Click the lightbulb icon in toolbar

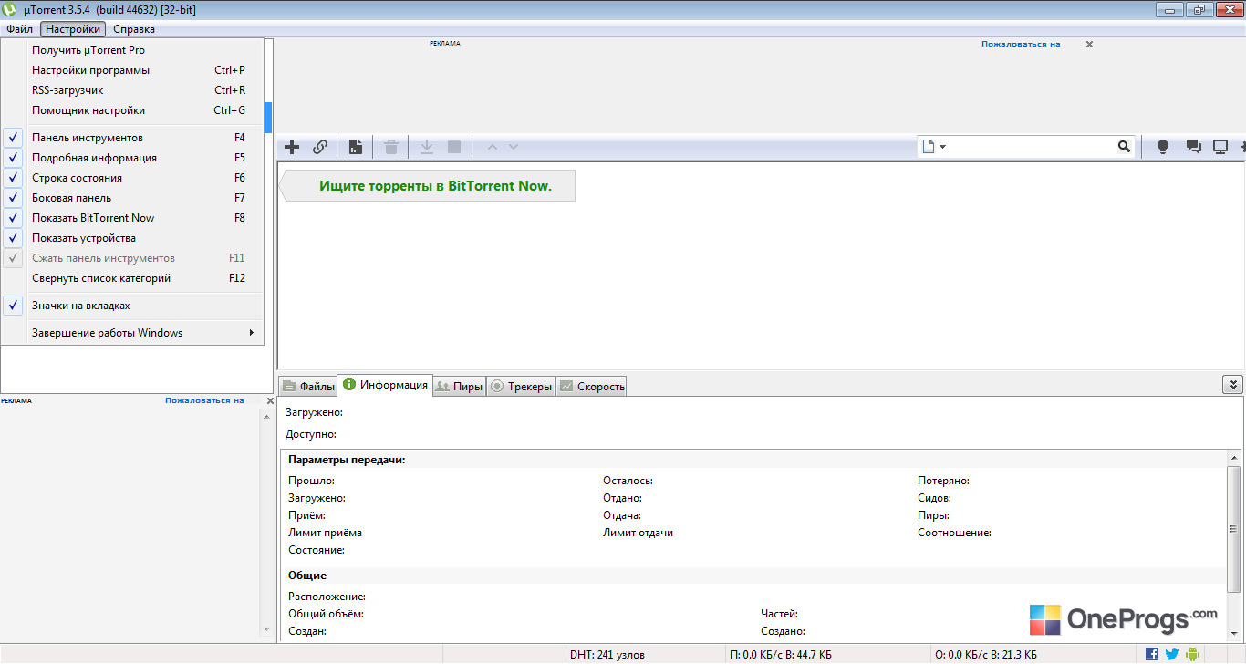1163,147
